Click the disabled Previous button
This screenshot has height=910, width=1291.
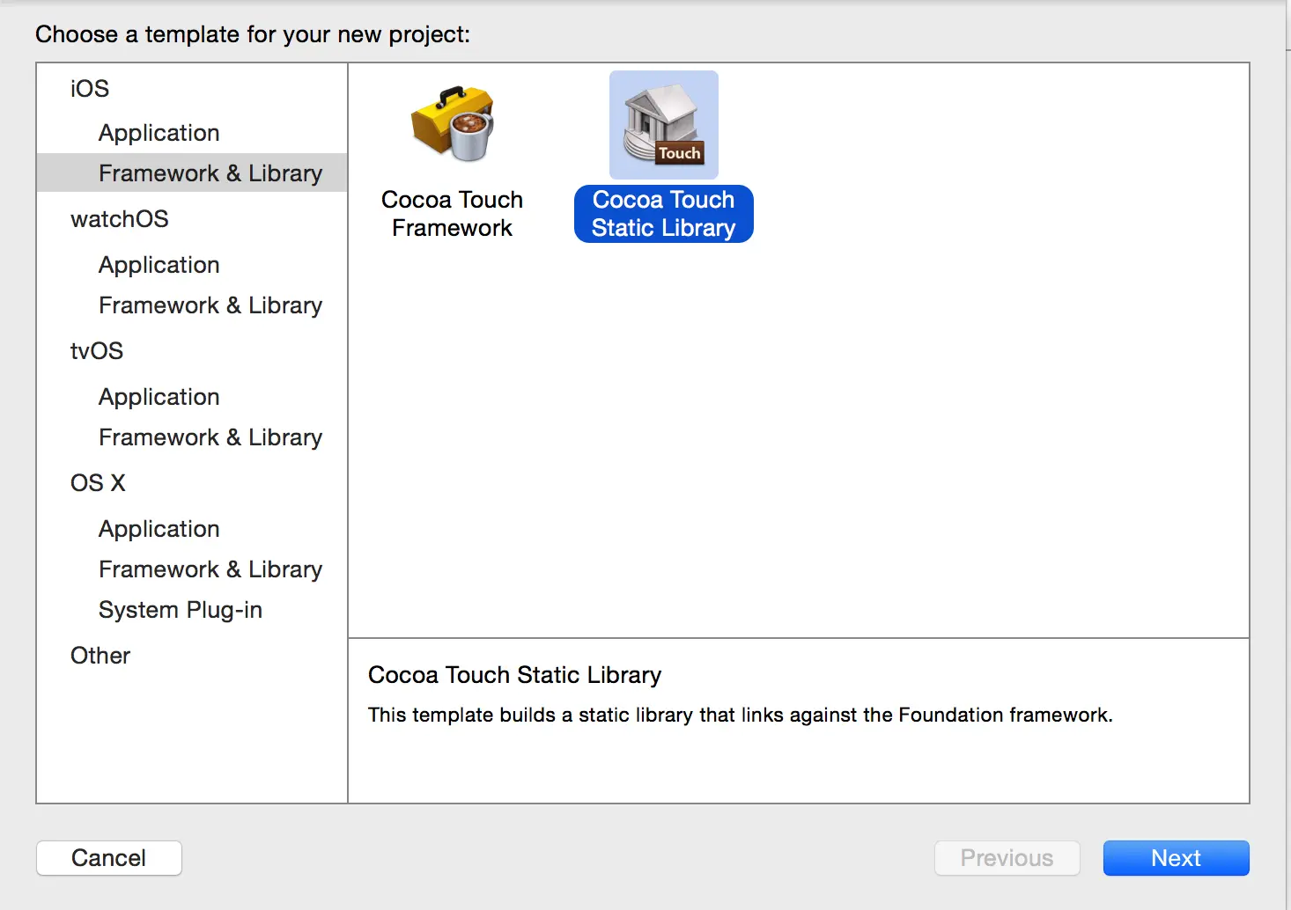(1007, 858)
